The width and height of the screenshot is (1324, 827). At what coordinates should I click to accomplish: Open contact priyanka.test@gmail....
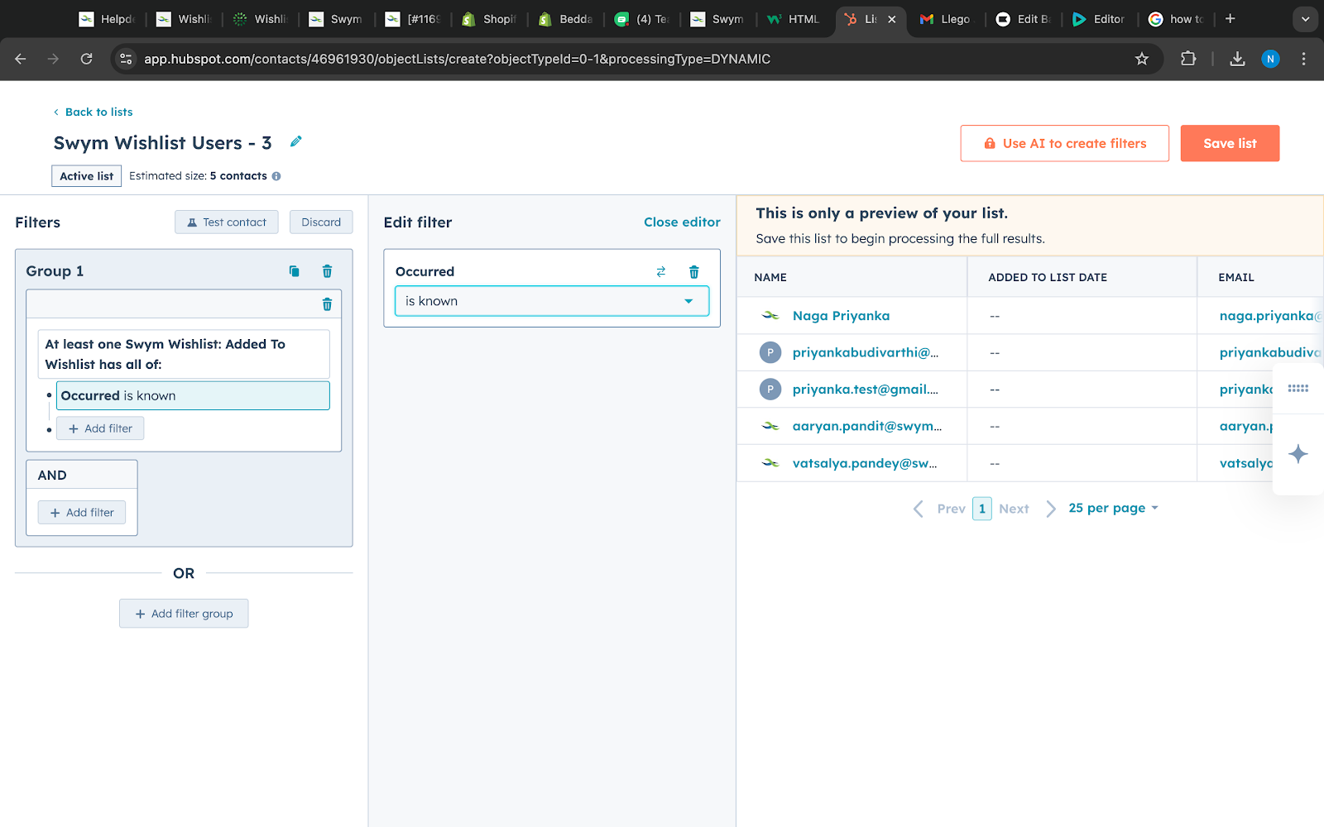click(x=866, y=389)
